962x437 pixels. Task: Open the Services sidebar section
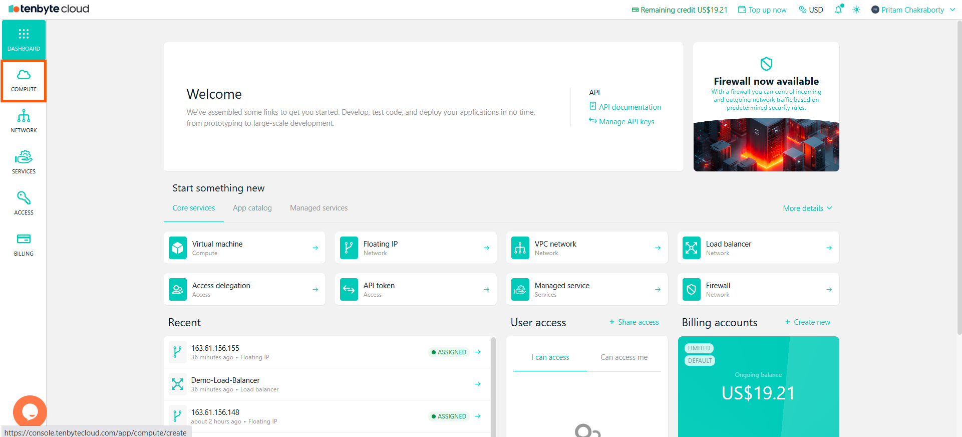click(24, 163)
